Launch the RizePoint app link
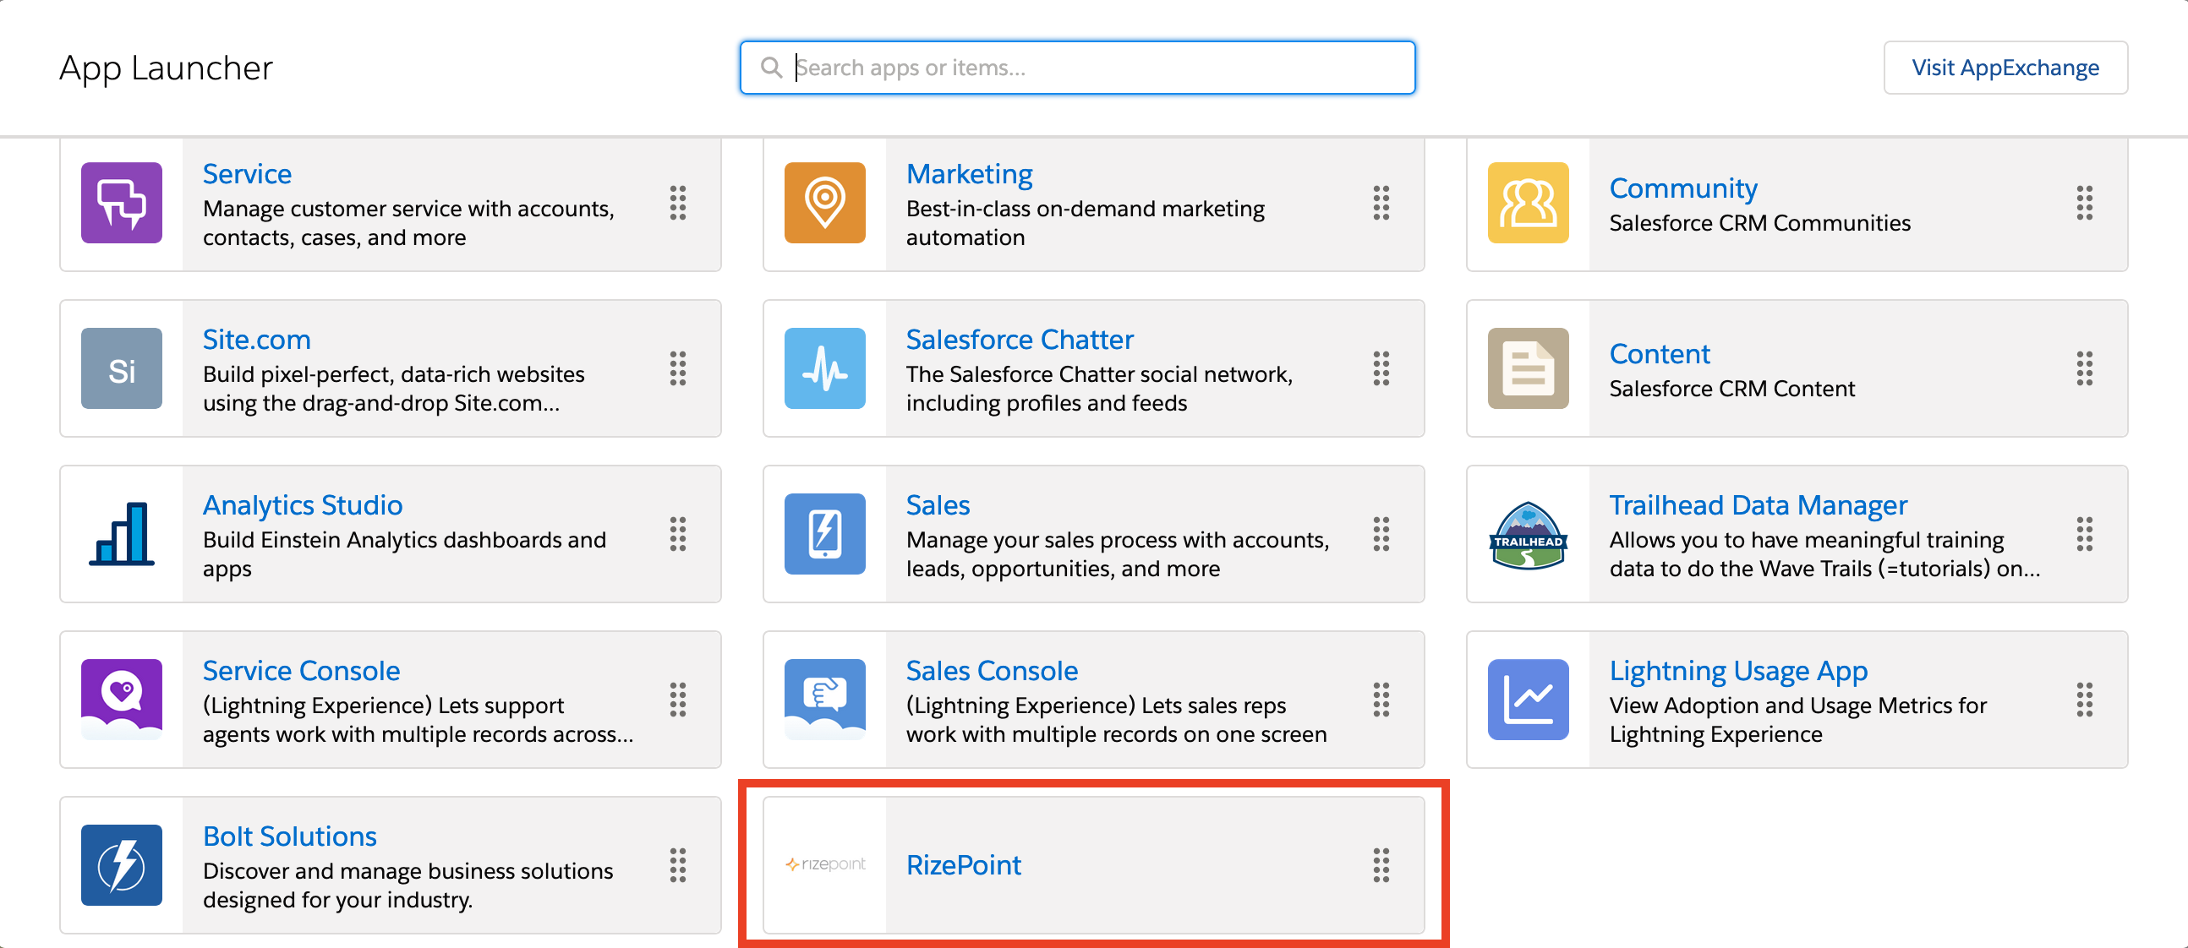2188x948 pixels. pyautogui.click(x=963, y=865)
